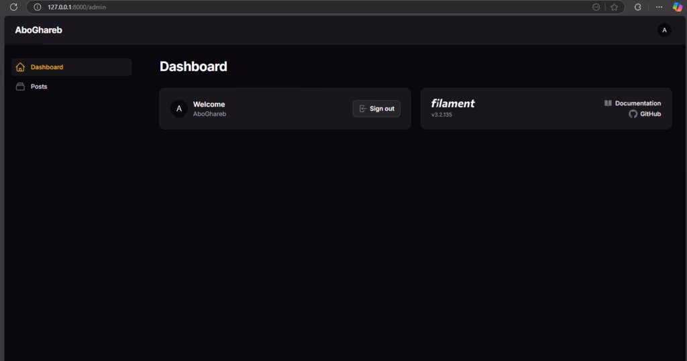Open user menu via top-right avatar

664,30
